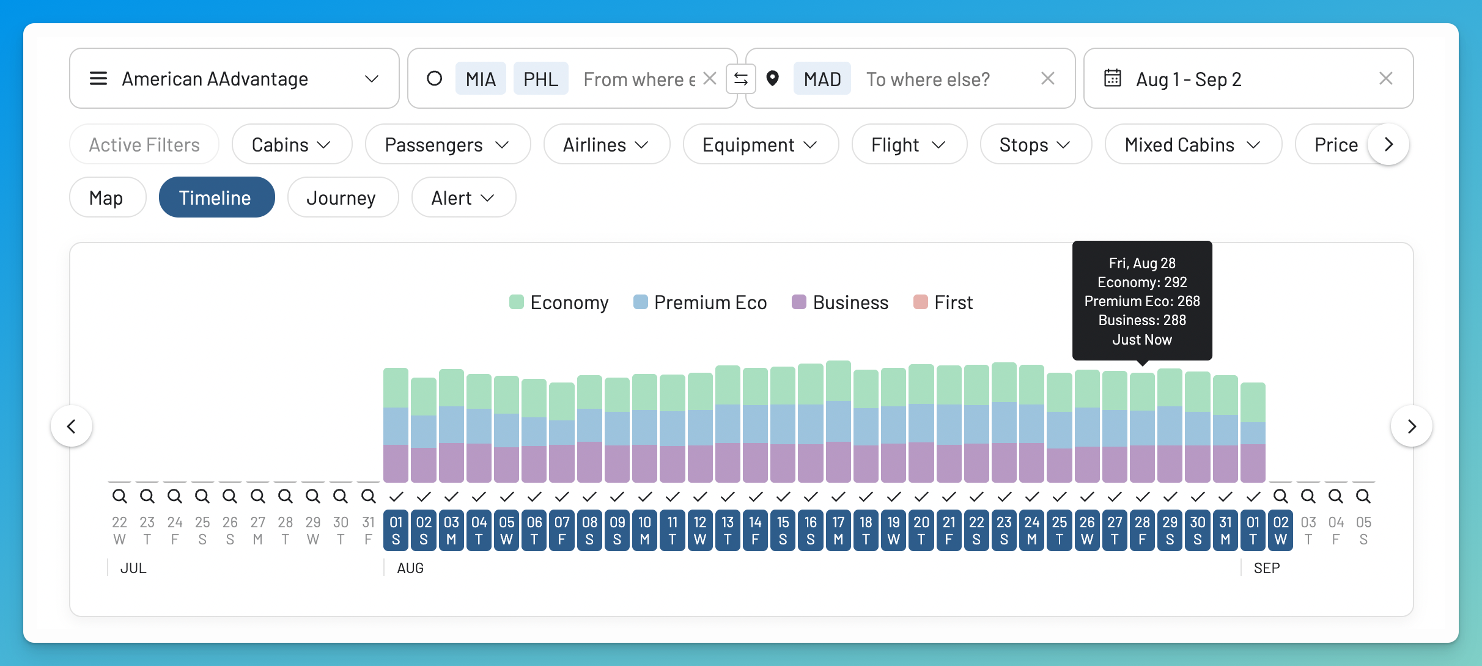Click the search magnifier above Sep 02
This screenshot has height=666, width=1482.
tap(1280, 496)
